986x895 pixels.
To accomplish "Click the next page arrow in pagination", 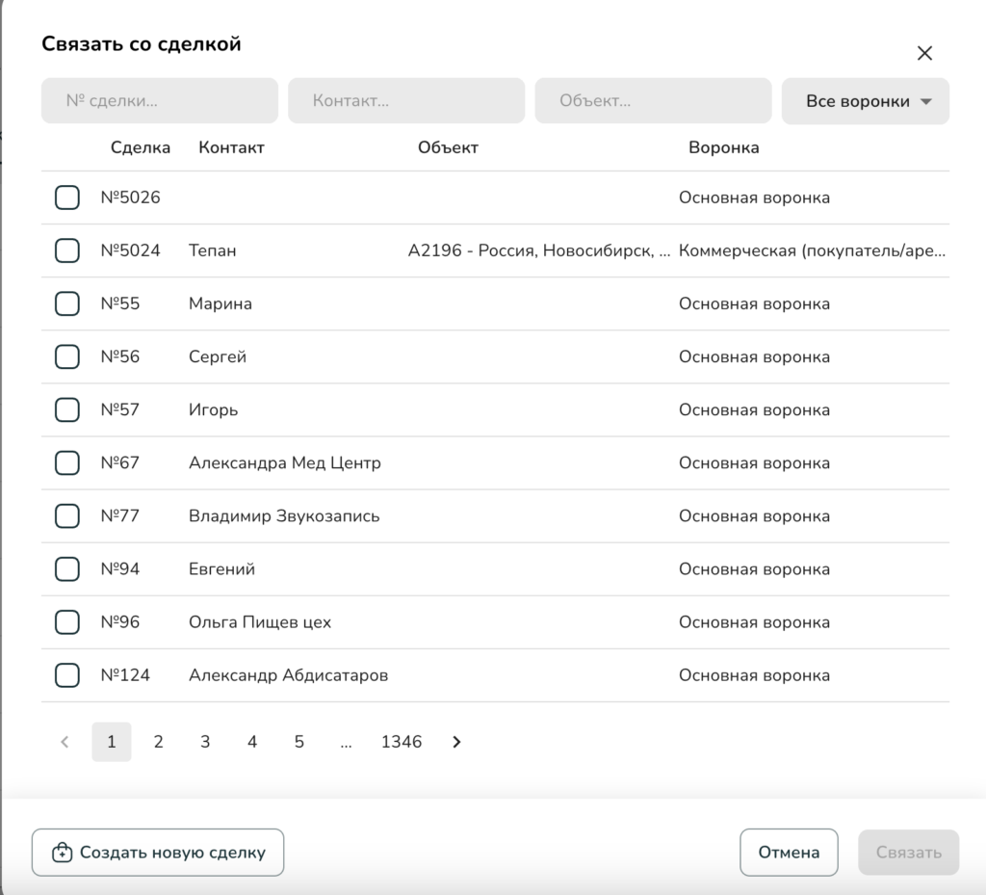I will [x=456, y=742].
